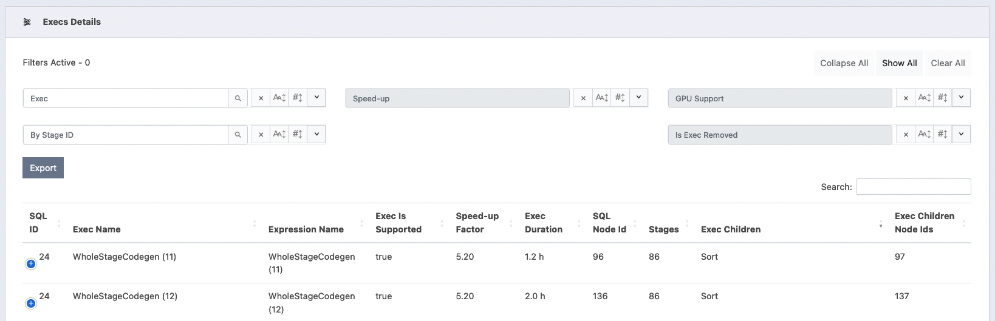The height and width of the screenshot is (321, 995).
Task: Click the SQL Node Id value 136
Action: 600,296
